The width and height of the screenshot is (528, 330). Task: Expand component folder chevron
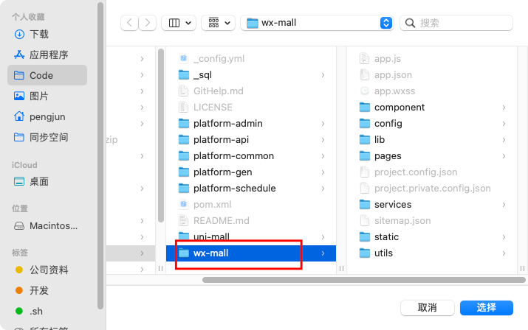pos(504,108)
